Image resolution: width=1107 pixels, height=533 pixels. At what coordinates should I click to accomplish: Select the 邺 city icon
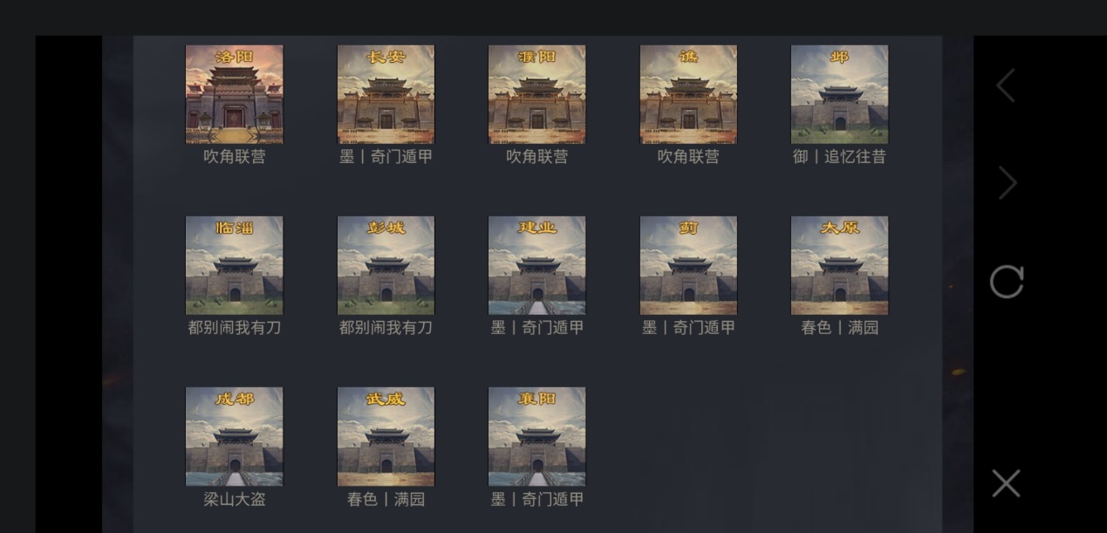click(x=839, y=94)
